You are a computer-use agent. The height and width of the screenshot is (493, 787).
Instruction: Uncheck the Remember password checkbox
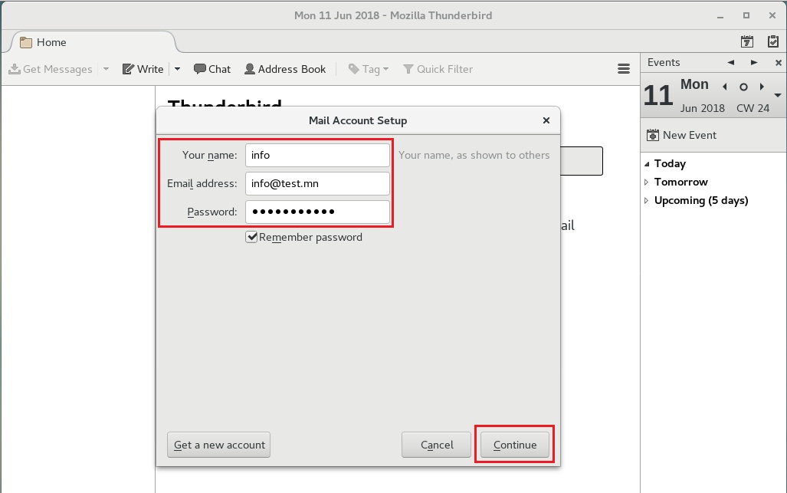click(251, 237)
